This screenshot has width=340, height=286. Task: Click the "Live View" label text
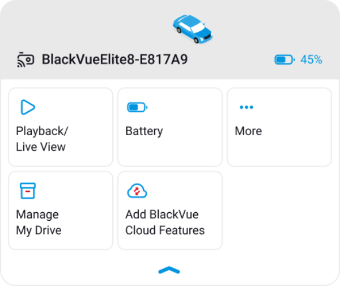(41, 147)
